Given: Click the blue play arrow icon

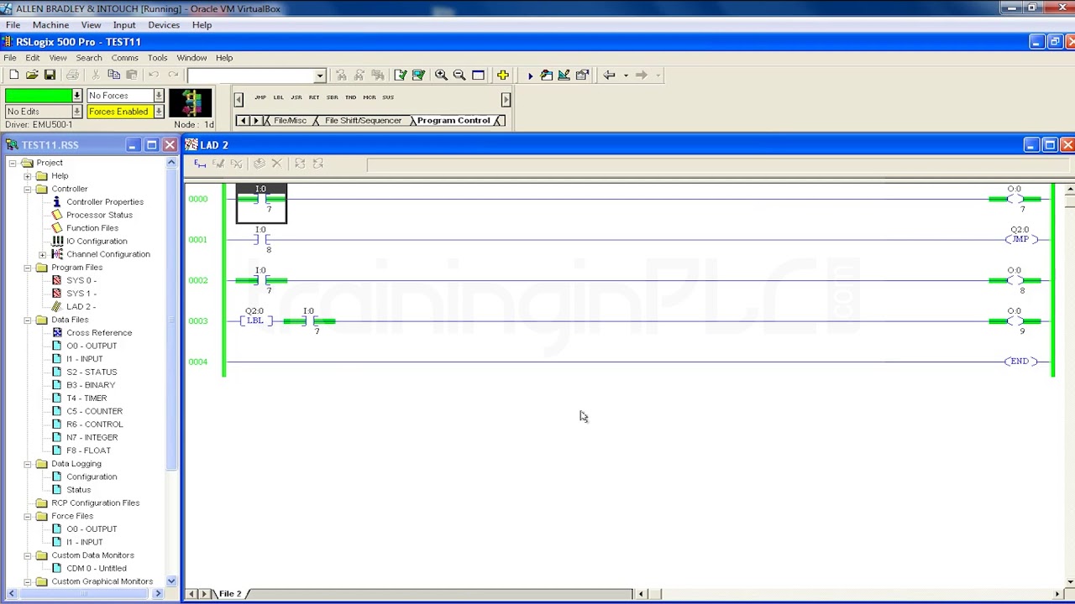Looking at the screenshot, I should [x=530, y=75].
